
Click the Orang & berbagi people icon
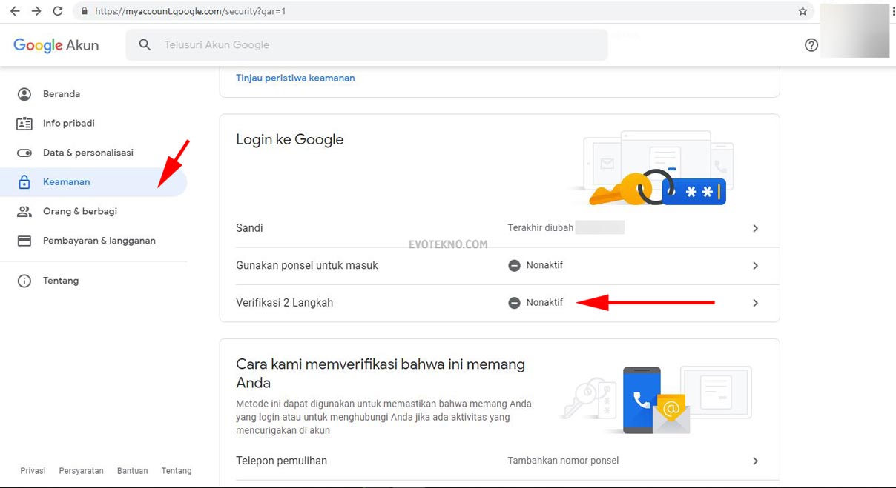(24, 211)
